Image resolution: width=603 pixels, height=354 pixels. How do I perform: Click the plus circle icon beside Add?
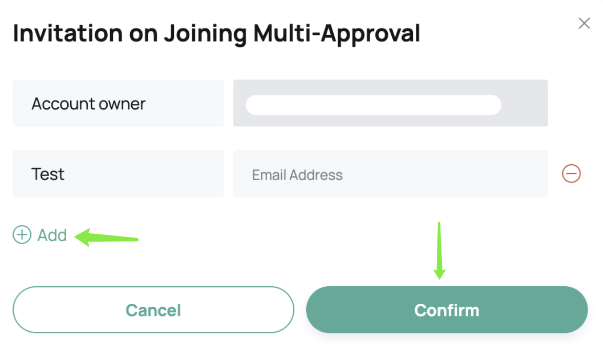(22, 235)
